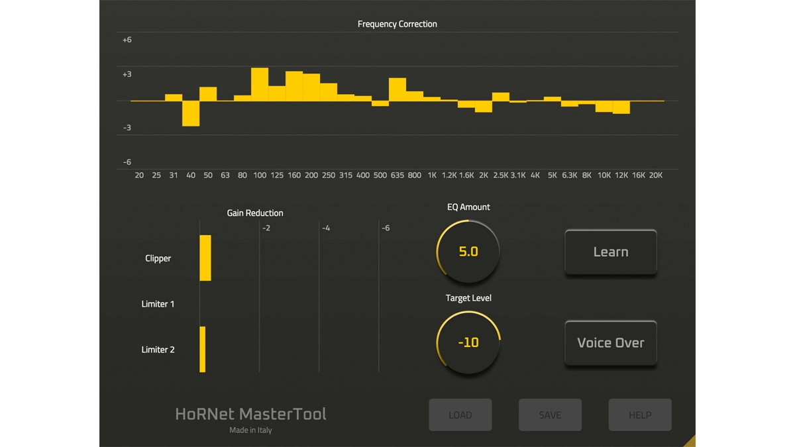The width and height of the screenshot is (795, 447).
Task: Click the 'Limiter 1' label
Action: tap(158, 304)
